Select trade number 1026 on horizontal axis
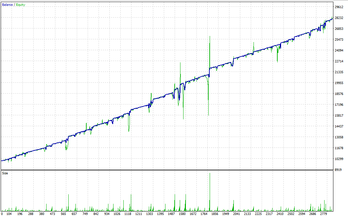This screenshot has height=217, width=348. (x=117, y=214)
